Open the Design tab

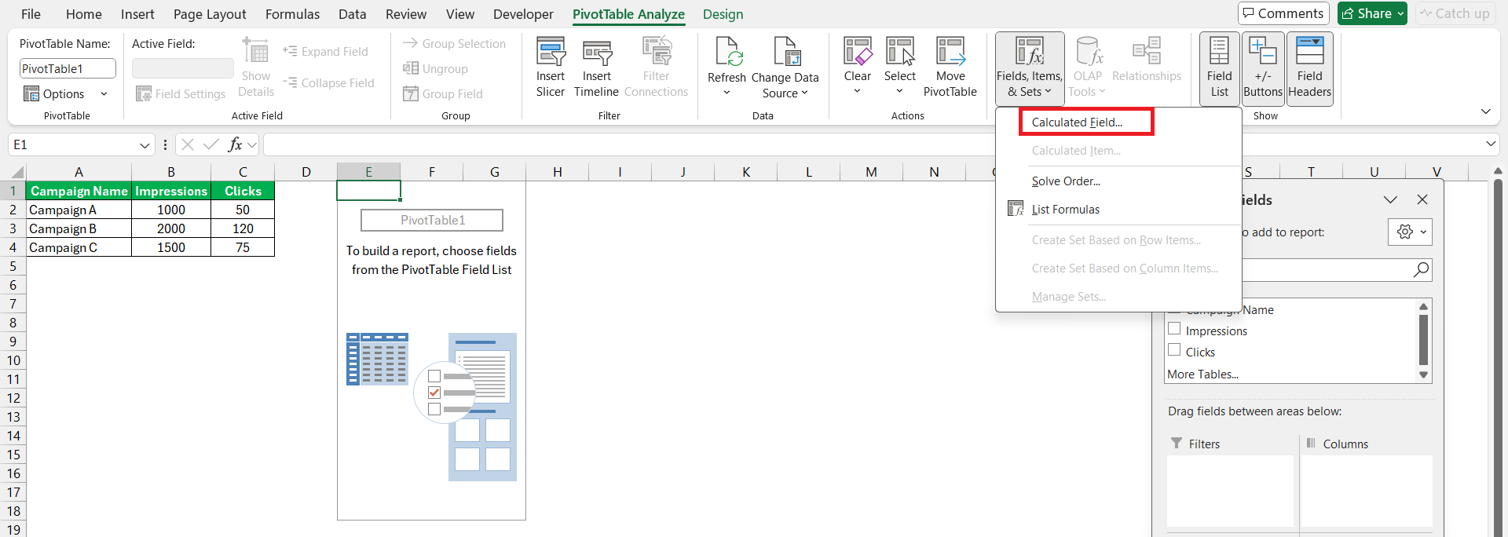[723, 14]
